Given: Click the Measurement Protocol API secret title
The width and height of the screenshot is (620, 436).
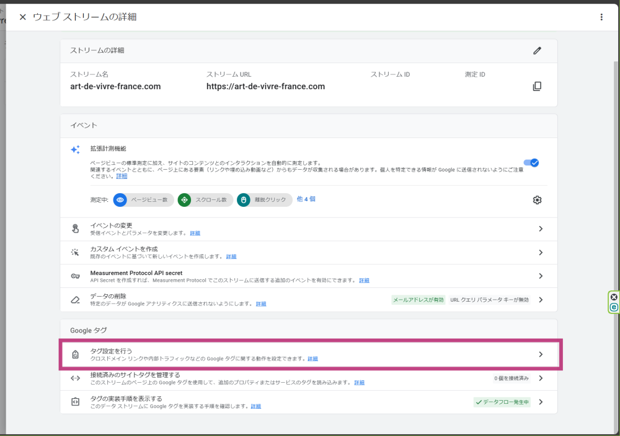Looking at the screenshot, I should [x=136, y=273].
